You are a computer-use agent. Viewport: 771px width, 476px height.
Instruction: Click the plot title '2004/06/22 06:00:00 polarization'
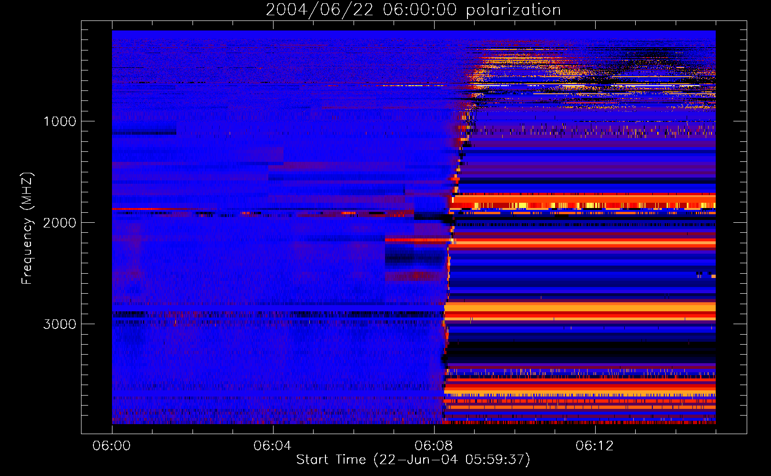[413, 10]
